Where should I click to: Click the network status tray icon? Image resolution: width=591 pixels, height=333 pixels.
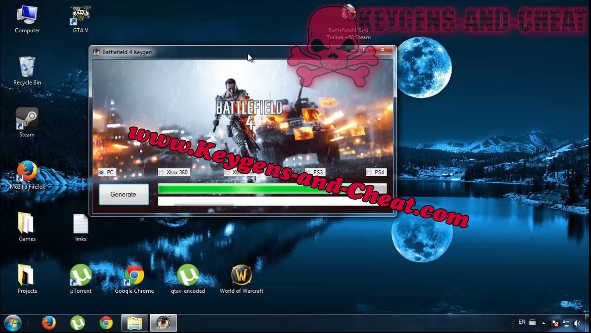coord(566,323)
